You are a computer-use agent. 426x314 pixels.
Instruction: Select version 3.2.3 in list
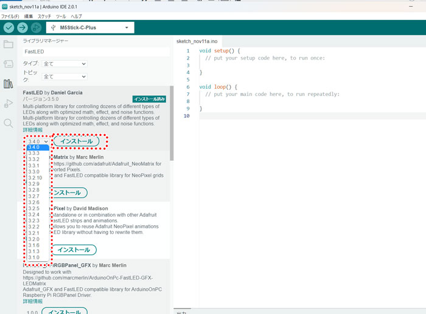click(x=38, y=220)
